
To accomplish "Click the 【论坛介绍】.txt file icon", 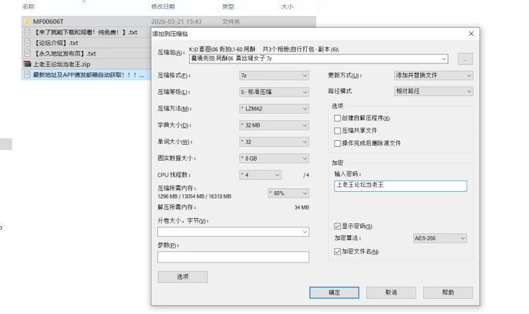I will [27, 42].
